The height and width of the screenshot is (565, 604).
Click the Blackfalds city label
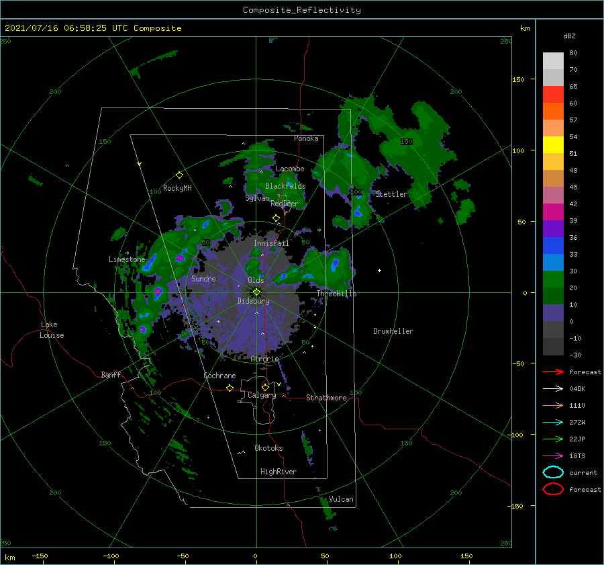(x=285, y=186)
